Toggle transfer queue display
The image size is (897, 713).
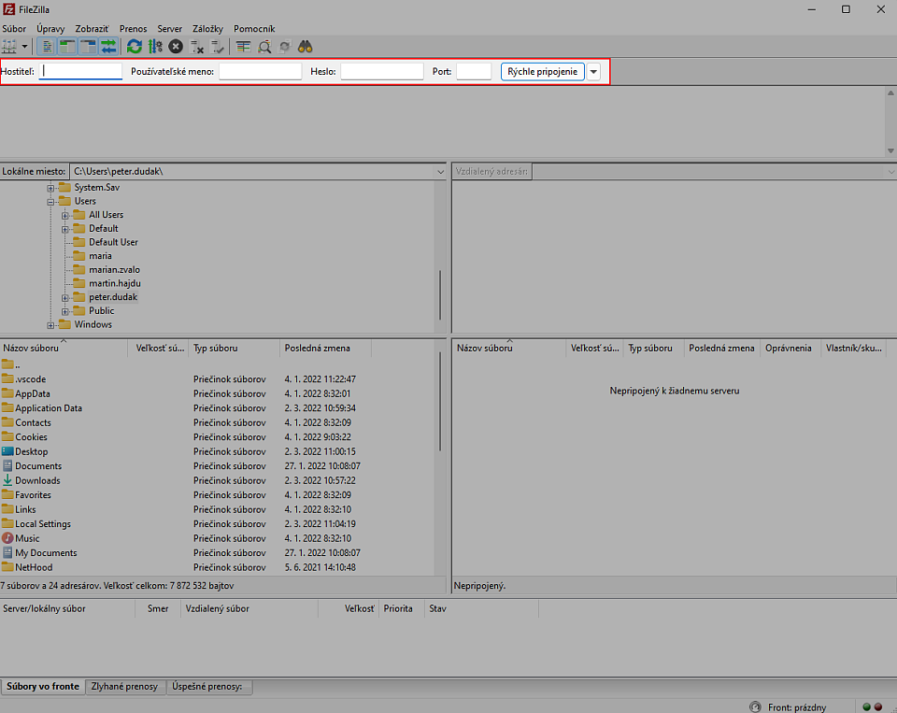point(108,47)
